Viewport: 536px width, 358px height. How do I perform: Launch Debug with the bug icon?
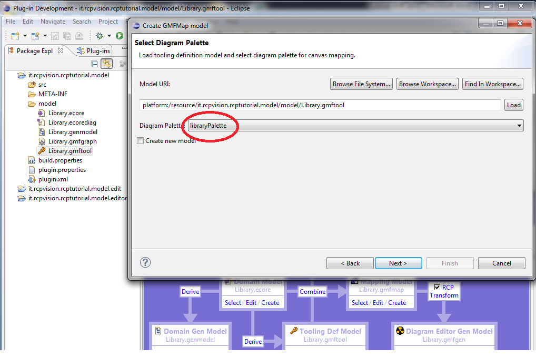pos(100,36)
